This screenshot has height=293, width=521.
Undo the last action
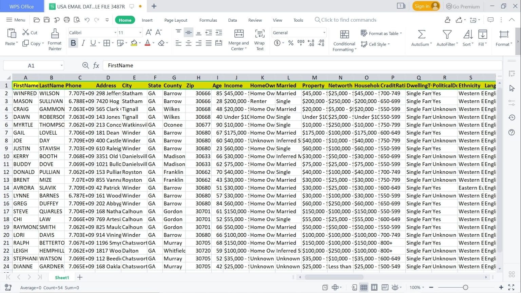click(87, 20)
